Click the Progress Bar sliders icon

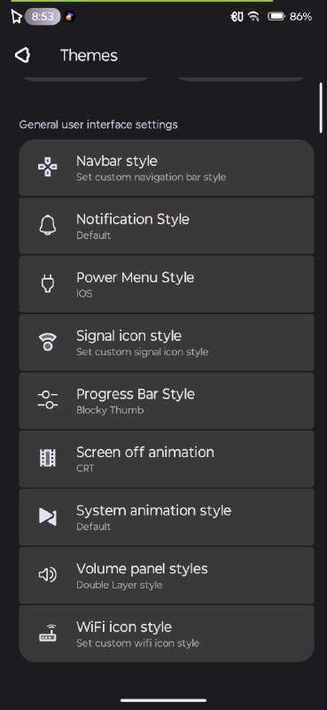pyautogui.click(x=48, y=400)
